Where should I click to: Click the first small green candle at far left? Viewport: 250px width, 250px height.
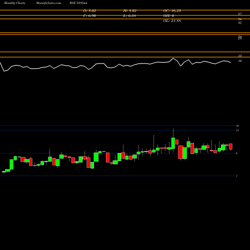pyautogui.click(x=3, y=171)
